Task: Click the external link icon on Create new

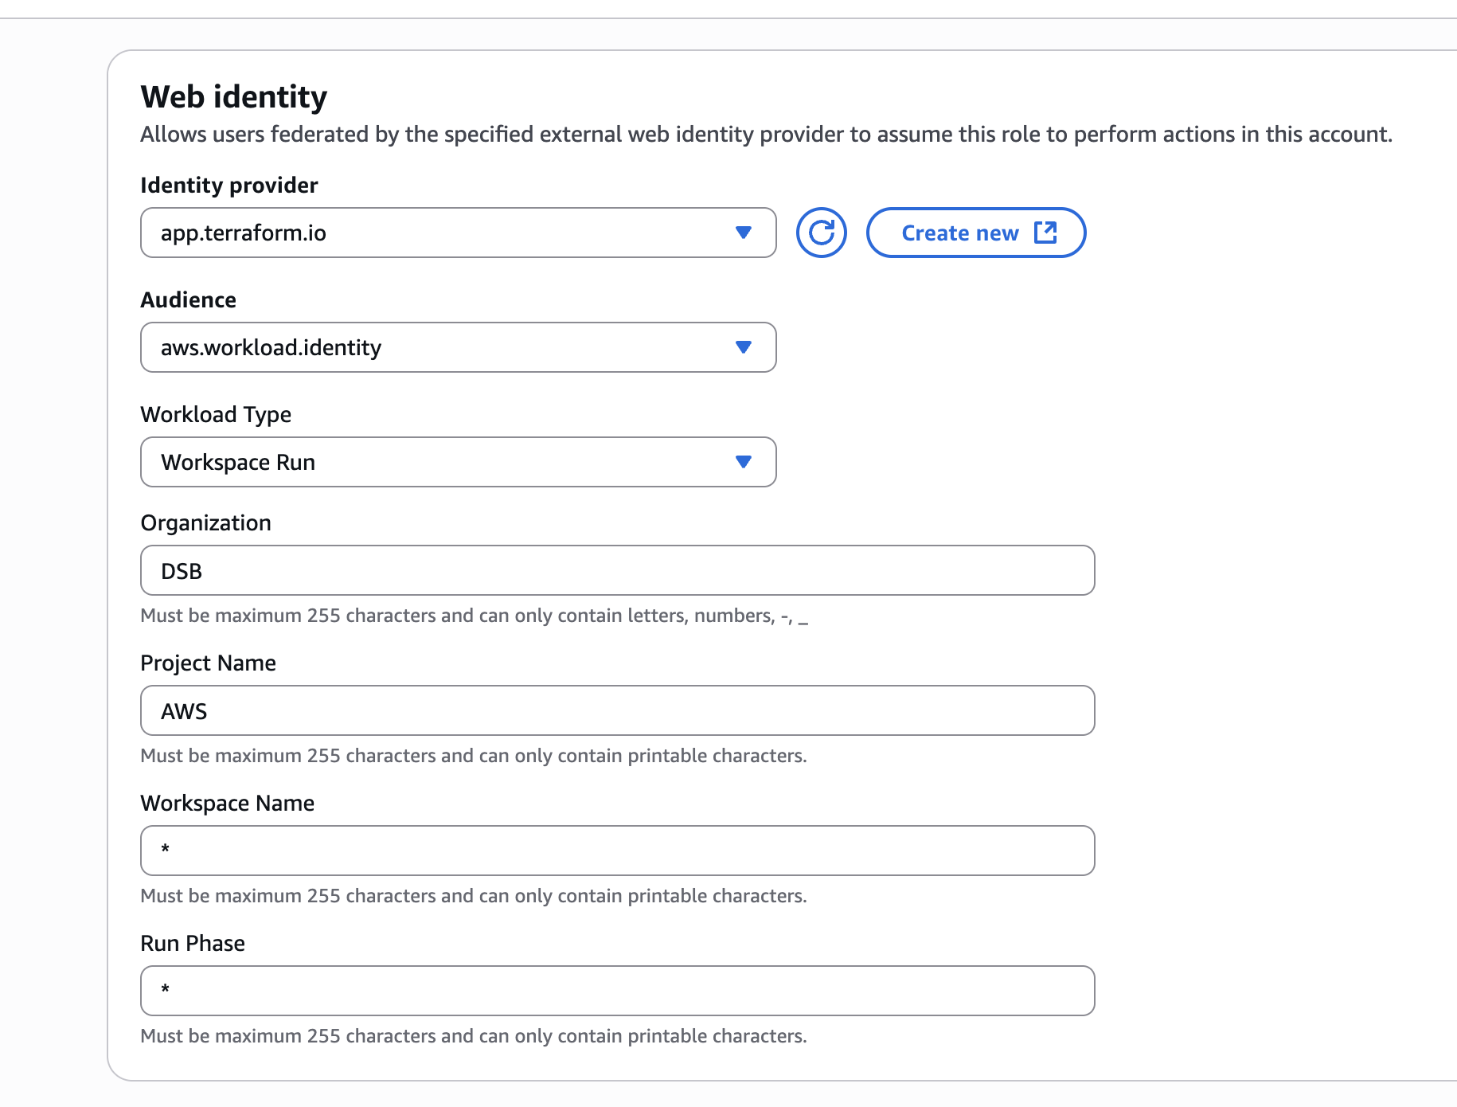Action: click(1045, 233)
